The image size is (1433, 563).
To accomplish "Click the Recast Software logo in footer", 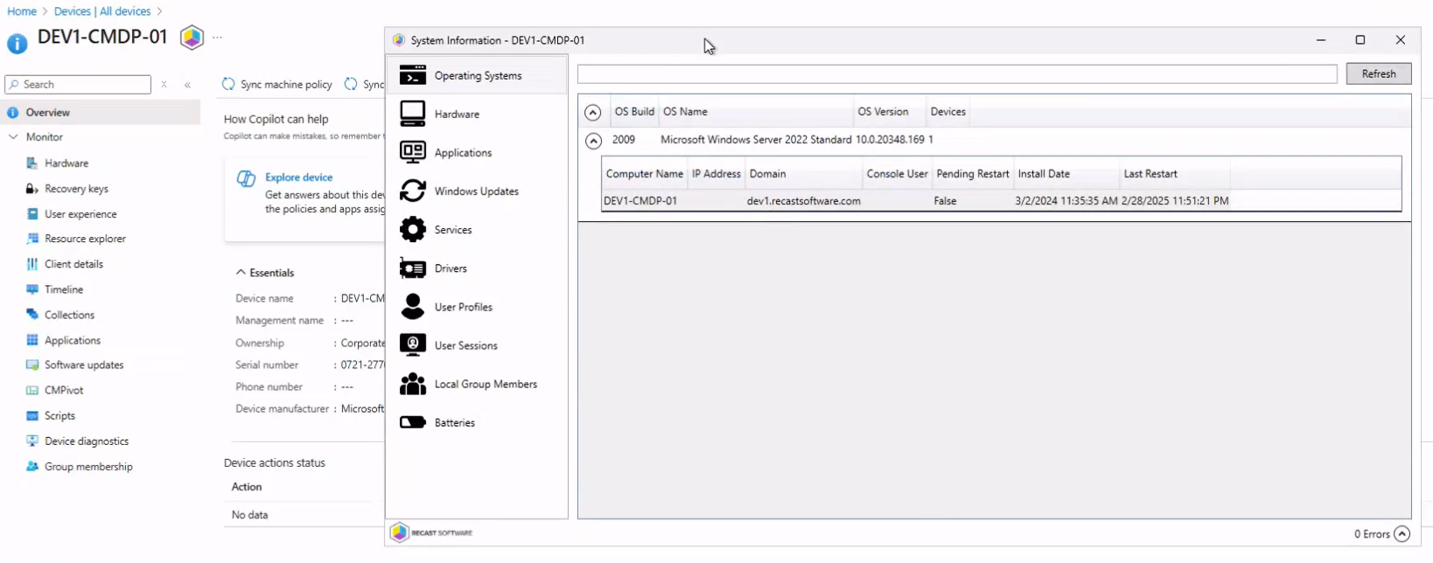I will (432, 532).
